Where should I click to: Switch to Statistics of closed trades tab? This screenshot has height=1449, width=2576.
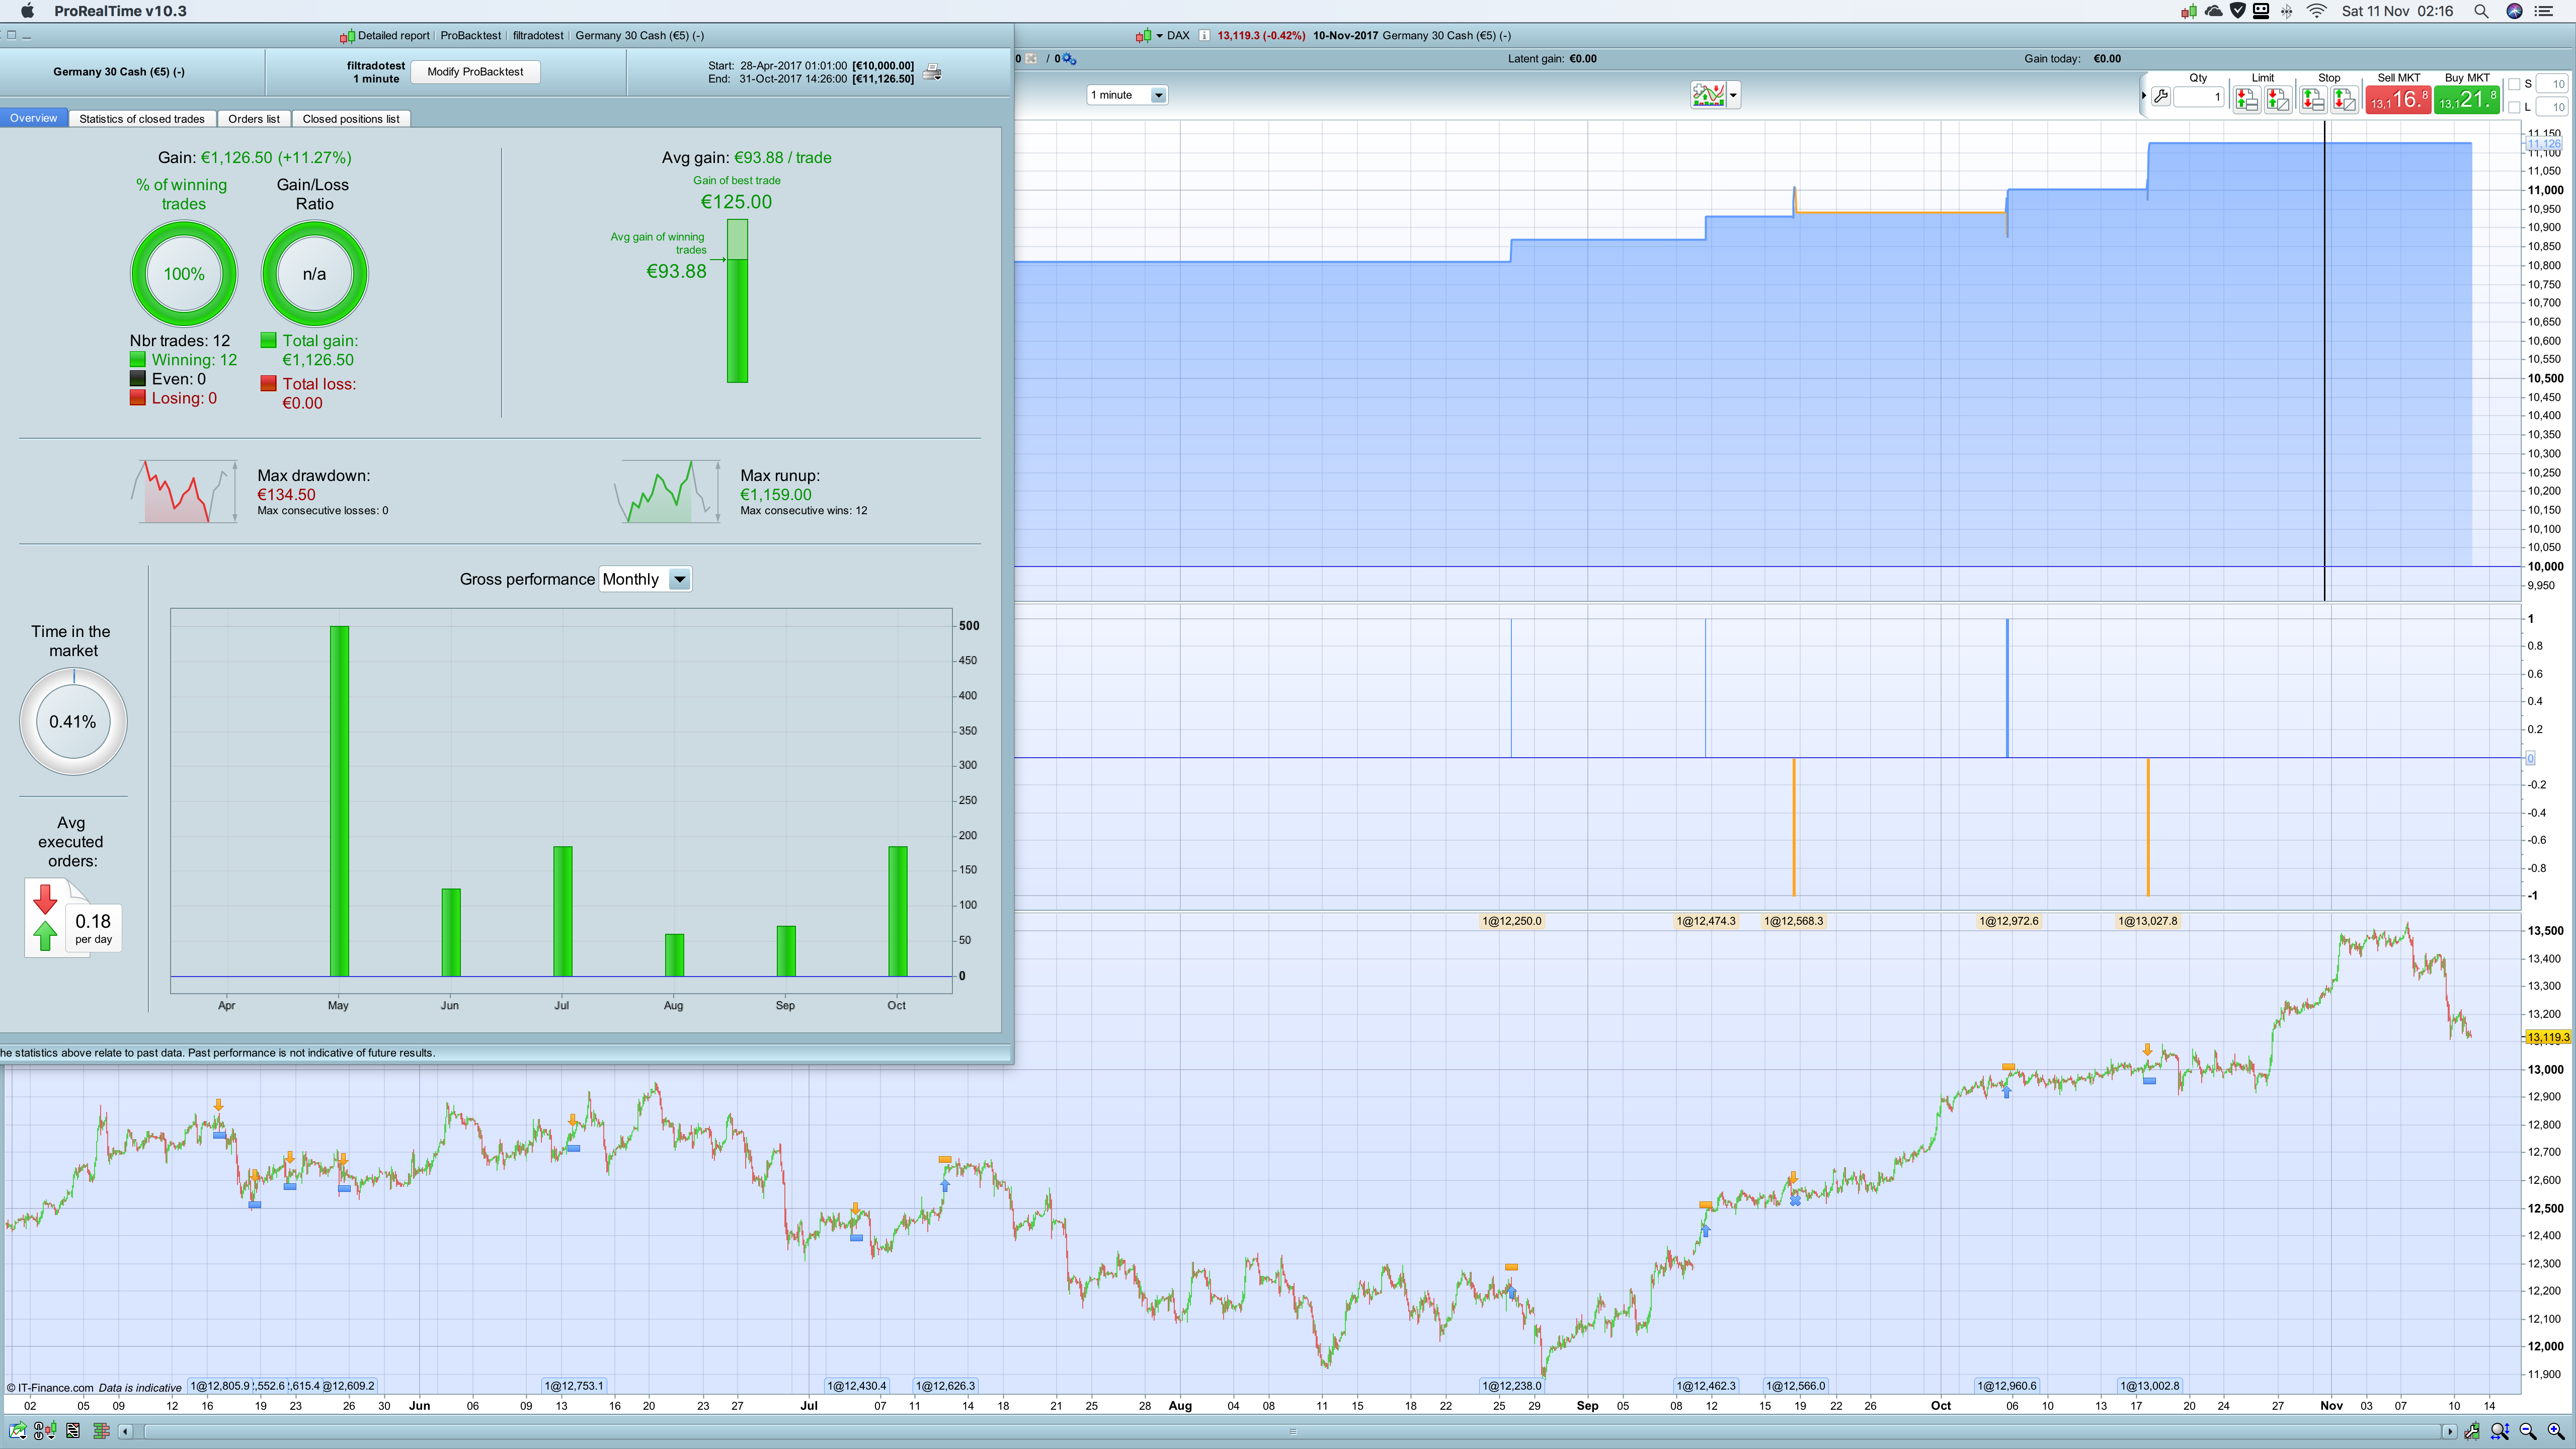point(141,119)
